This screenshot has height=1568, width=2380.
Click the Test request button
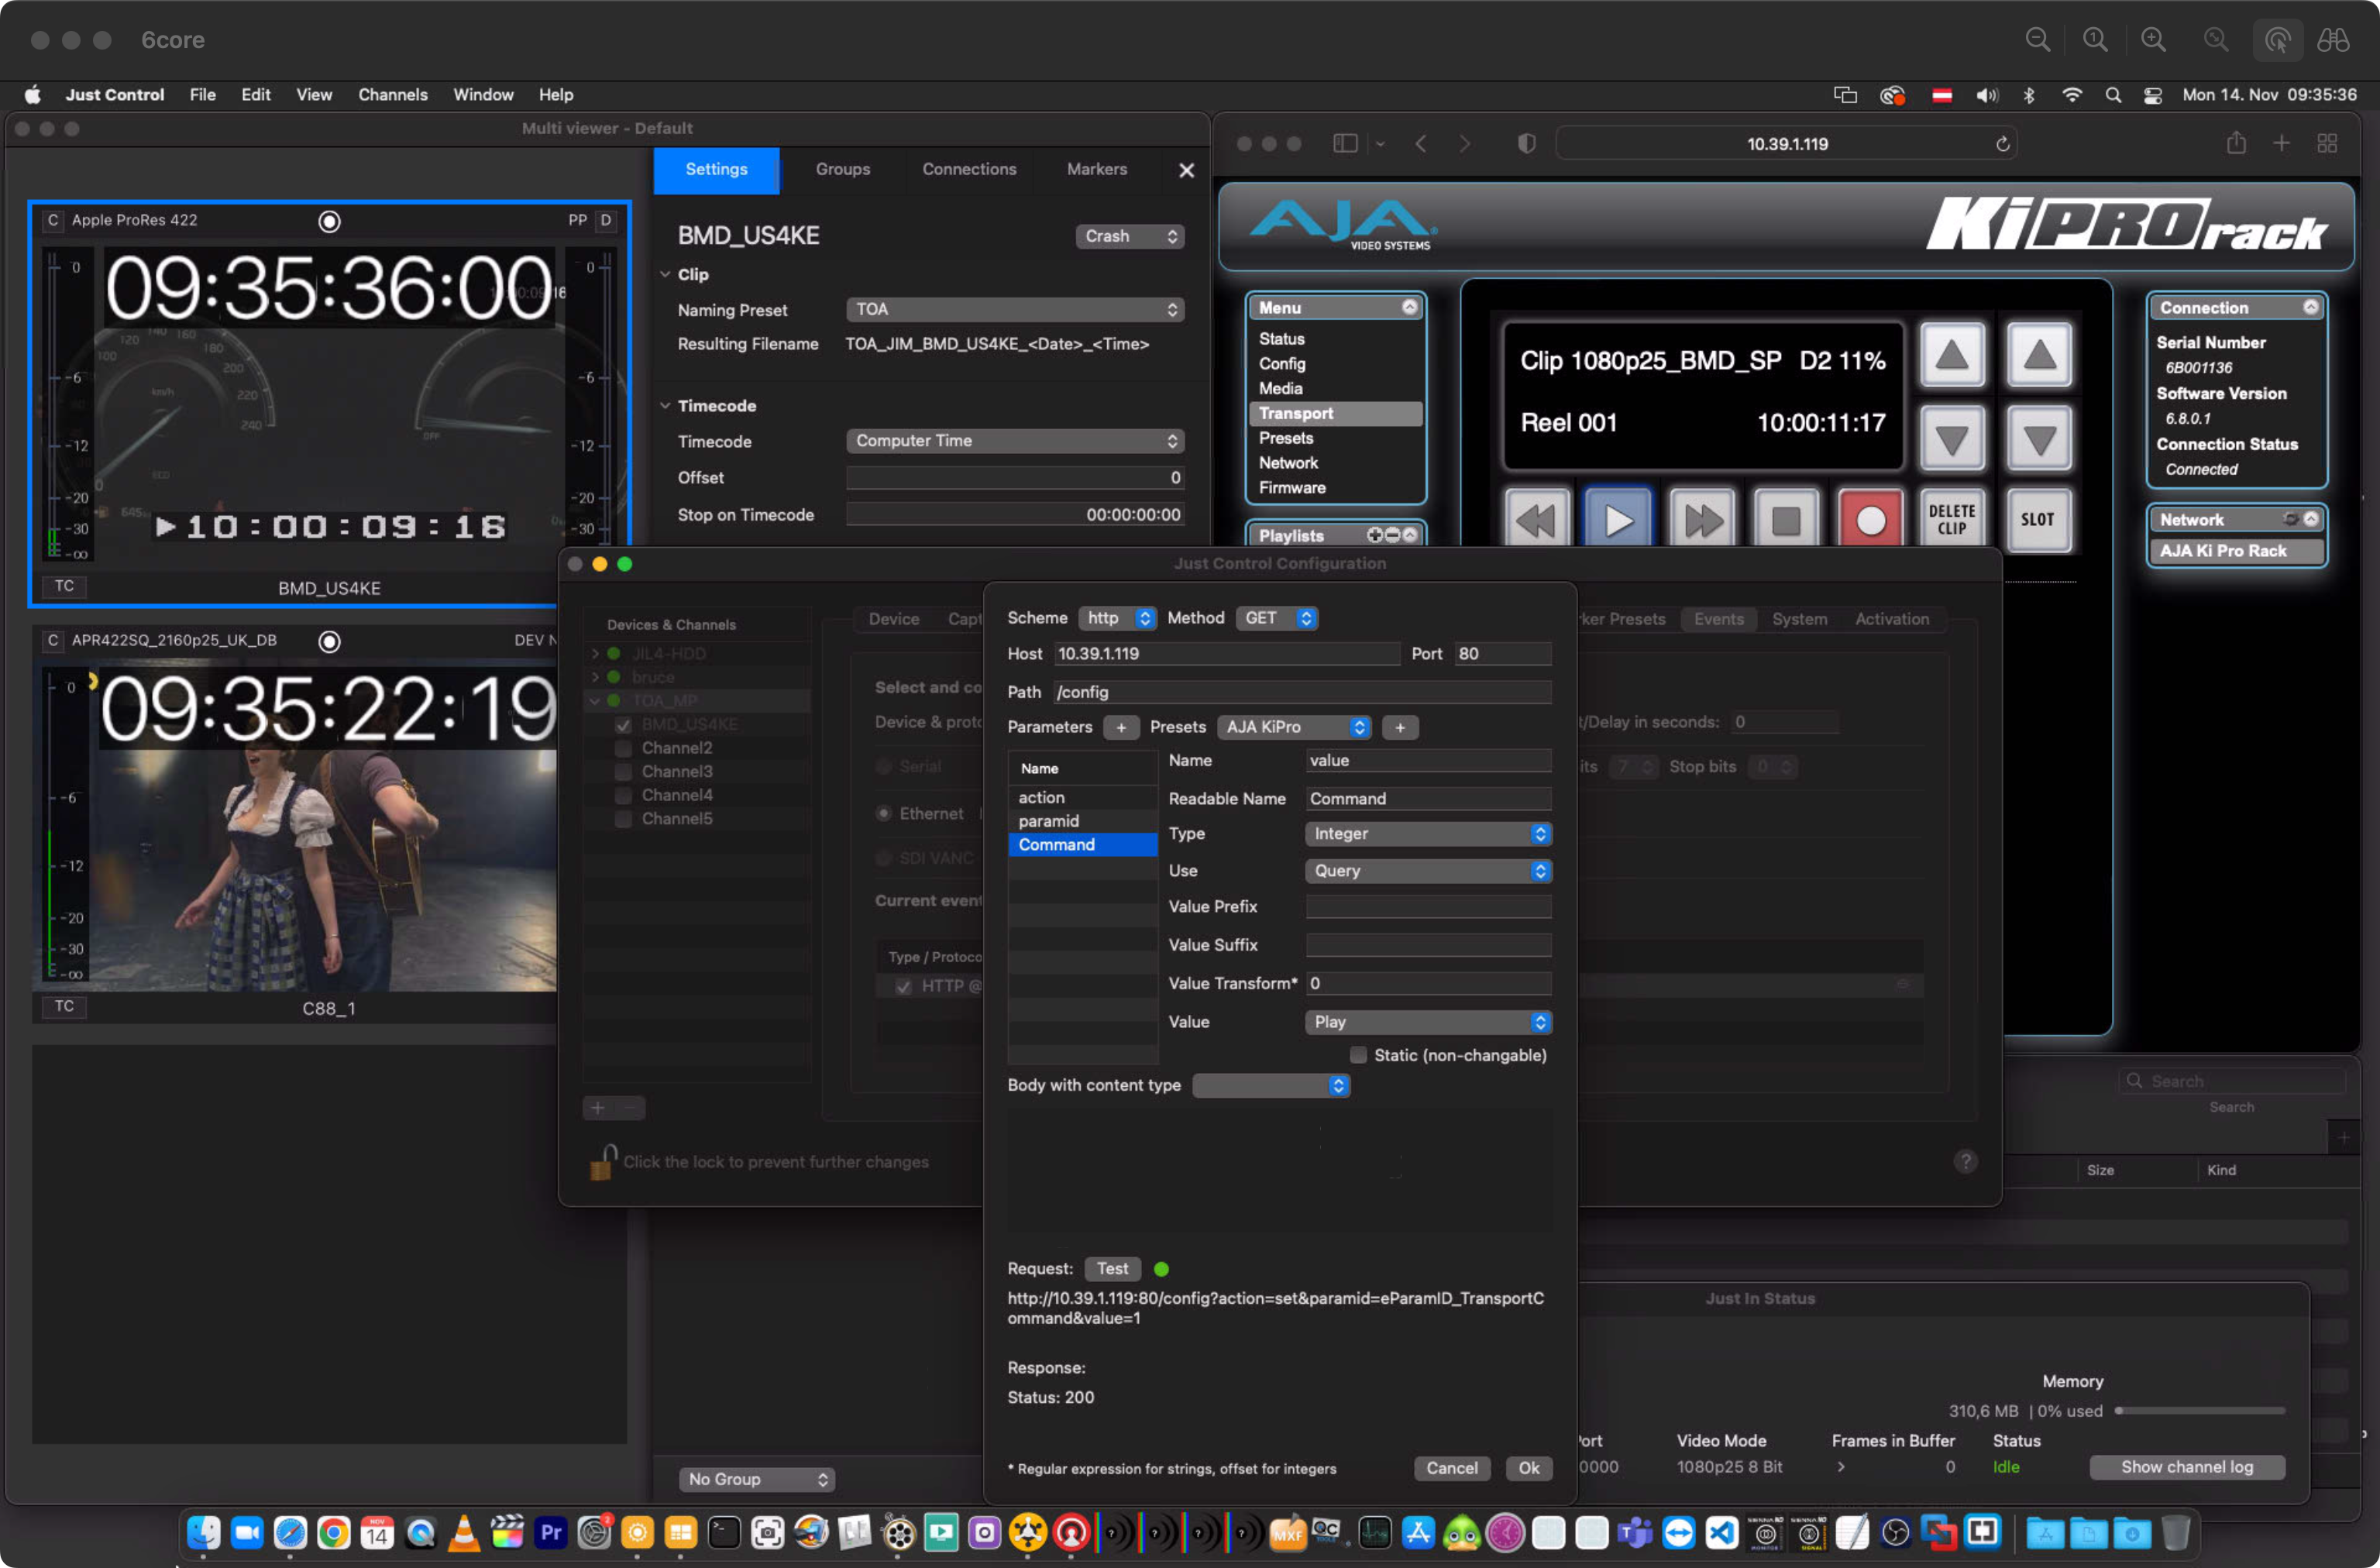coord(1112,1269)
